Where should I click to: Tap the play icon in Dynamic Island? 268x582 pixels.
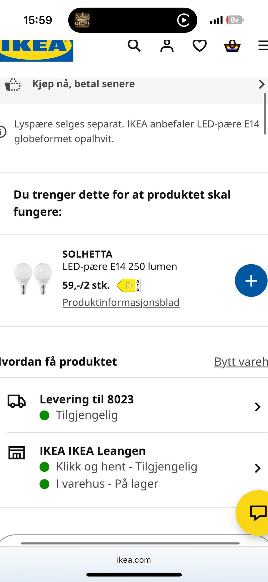[183, 20]
